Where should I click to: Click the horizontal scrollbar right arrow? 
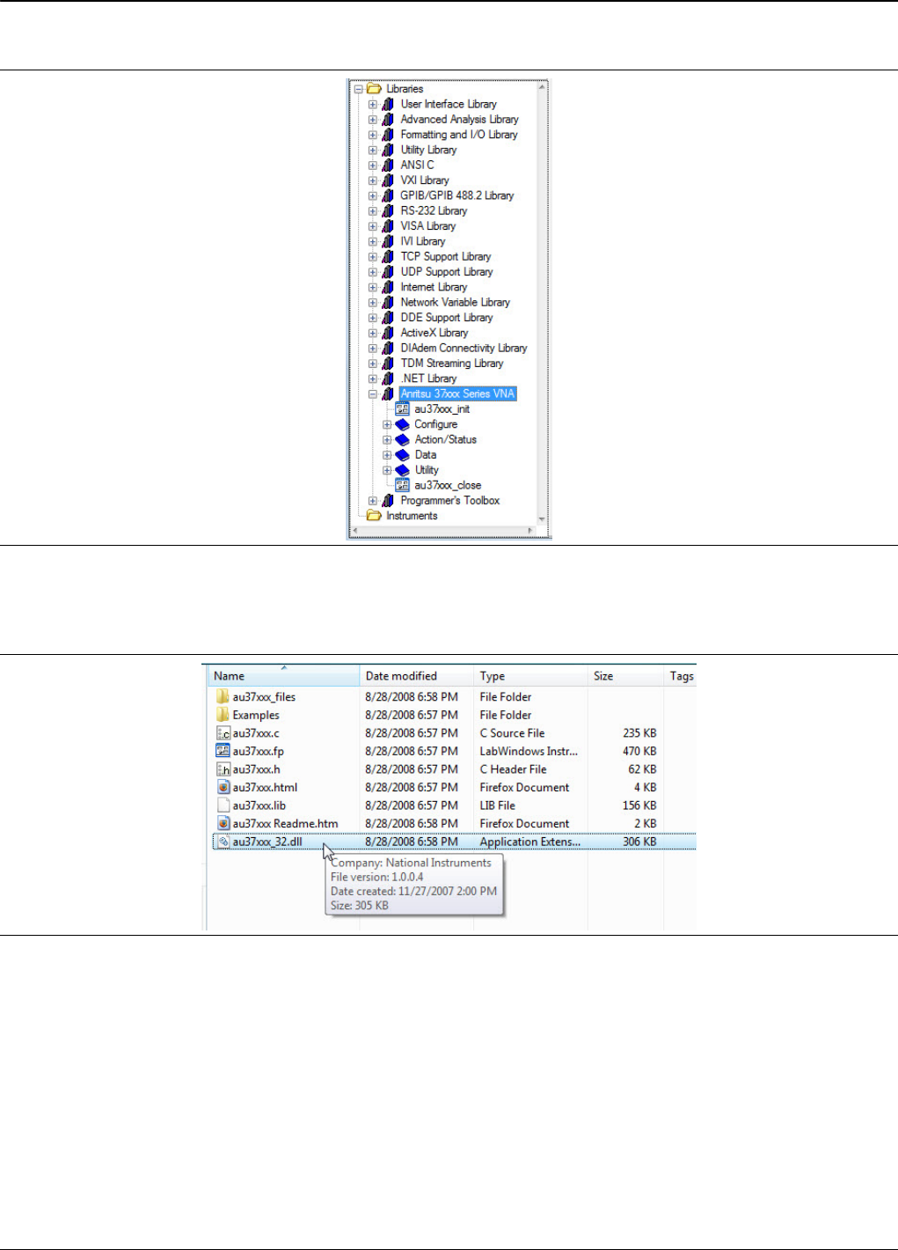coord(530,531)
